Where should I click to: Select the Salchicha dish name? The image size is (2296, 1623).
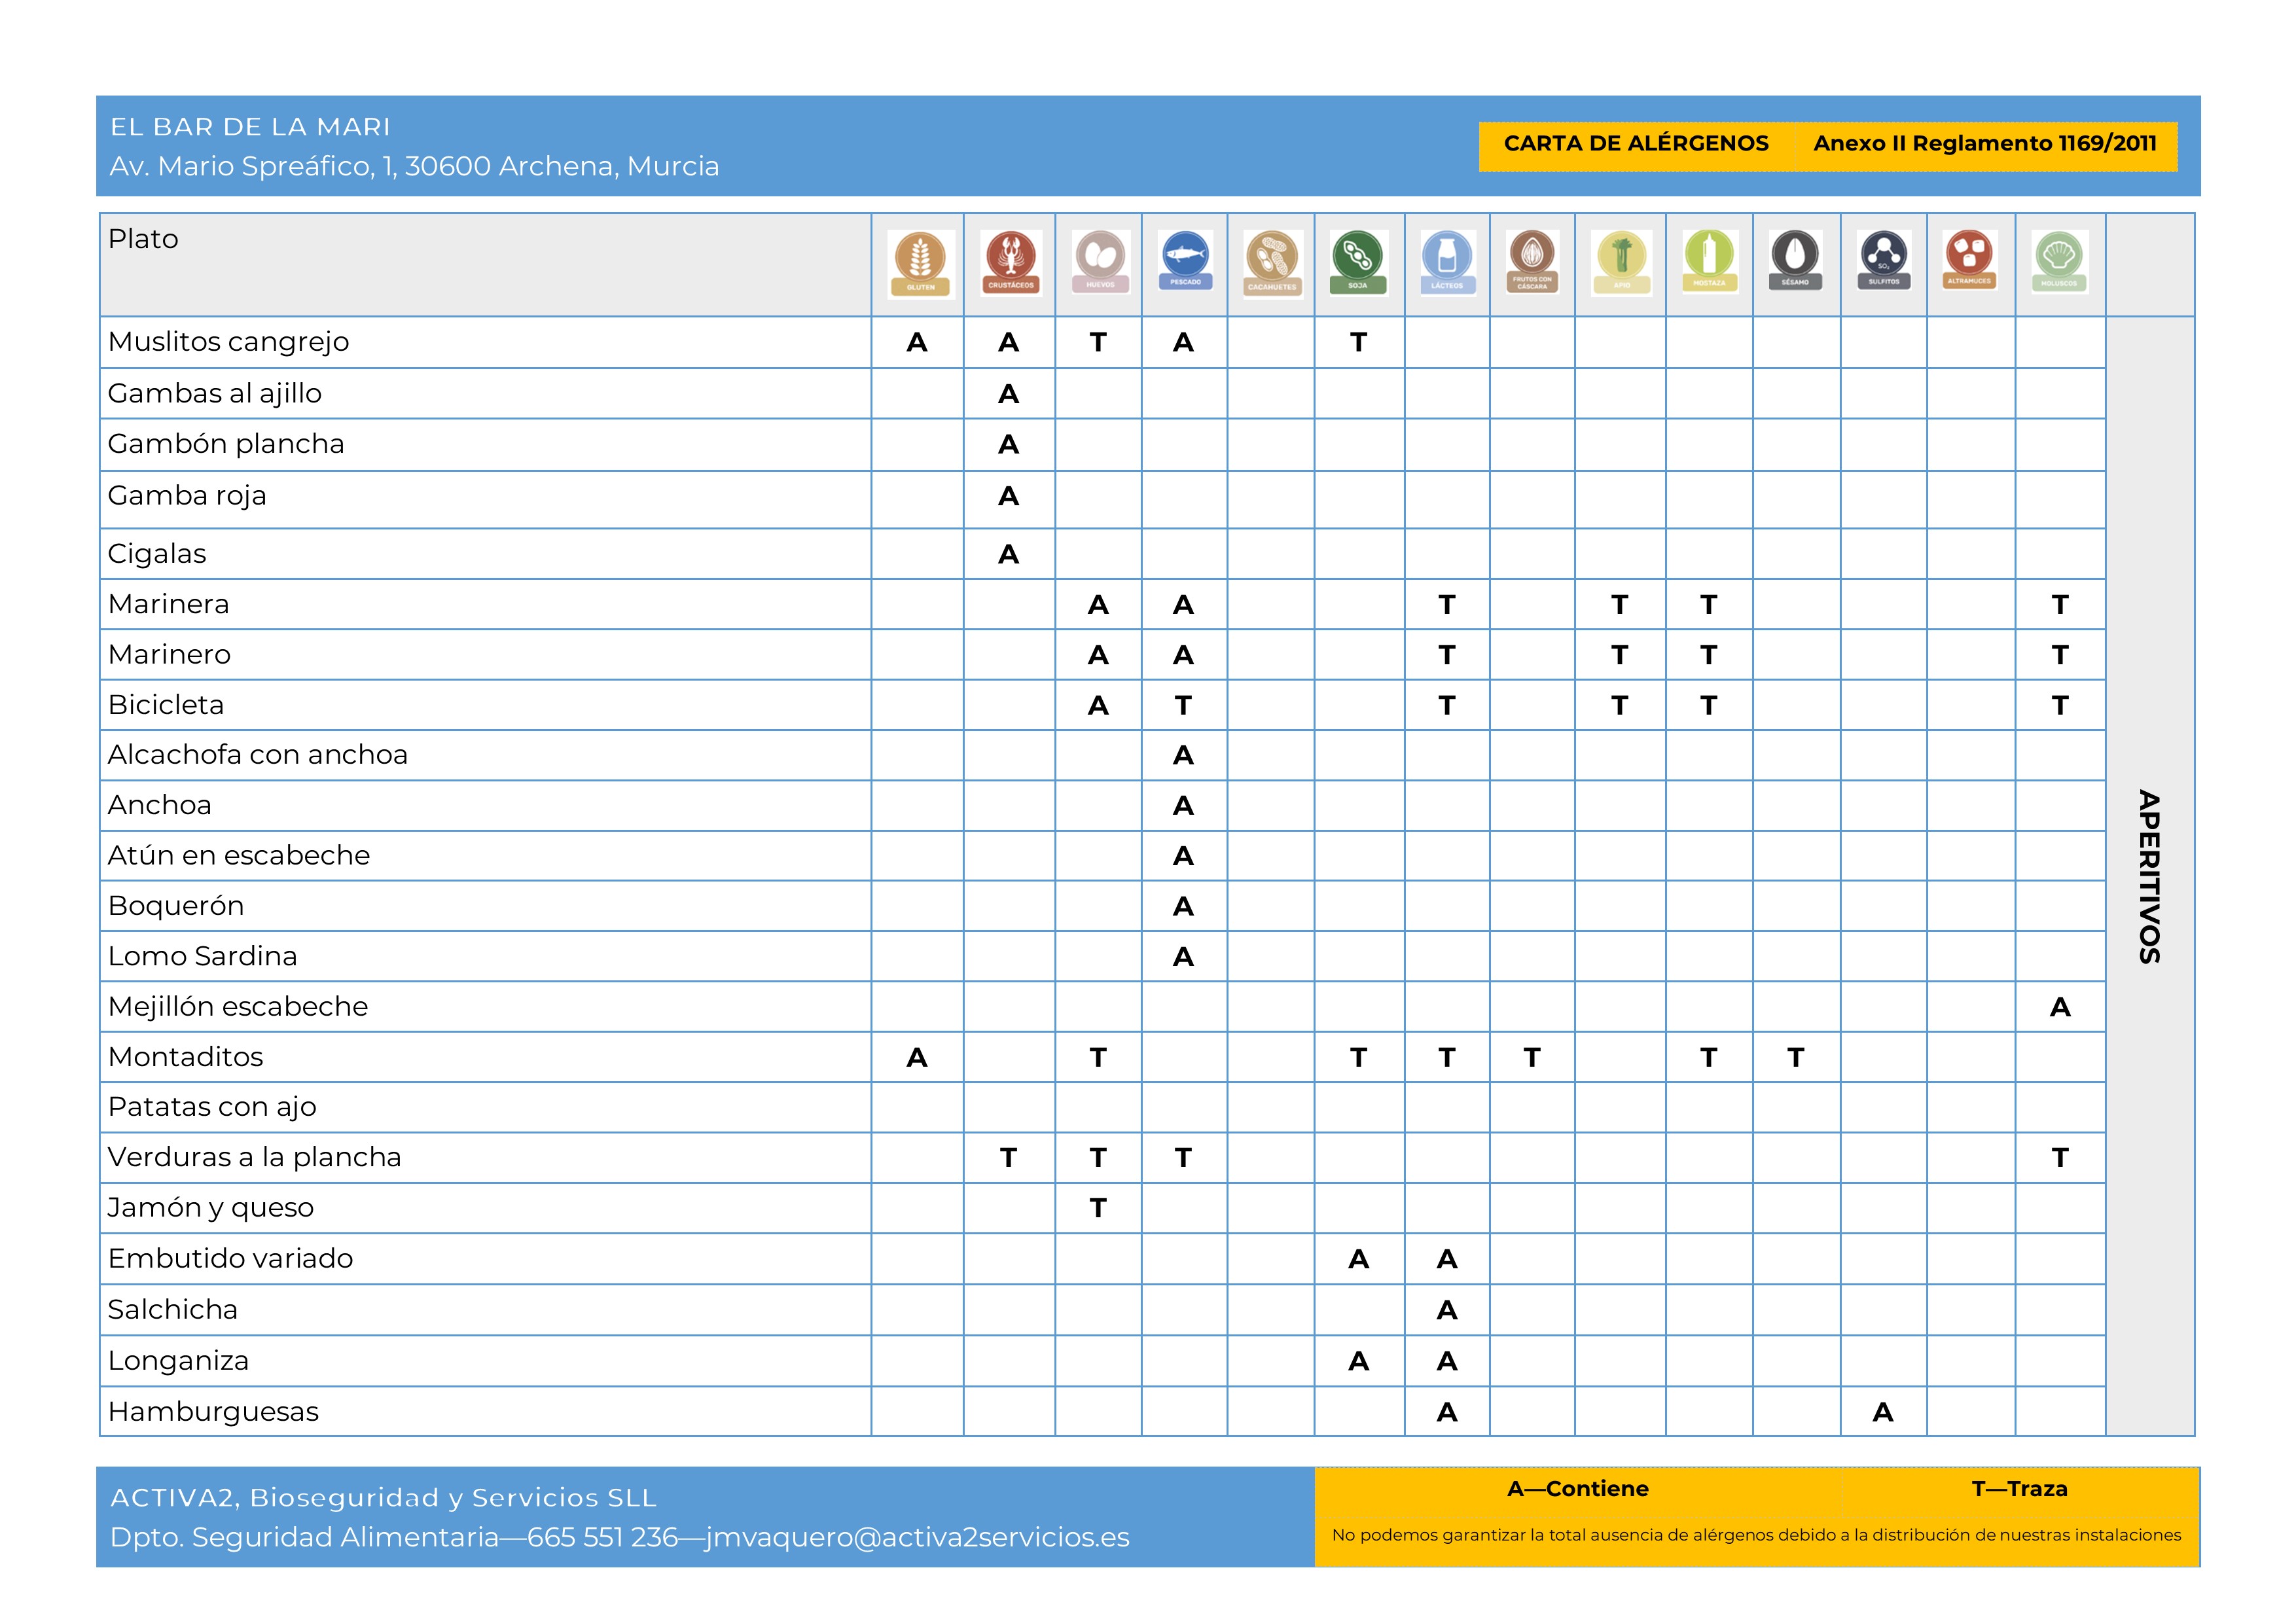click(x=173, y=1310)
